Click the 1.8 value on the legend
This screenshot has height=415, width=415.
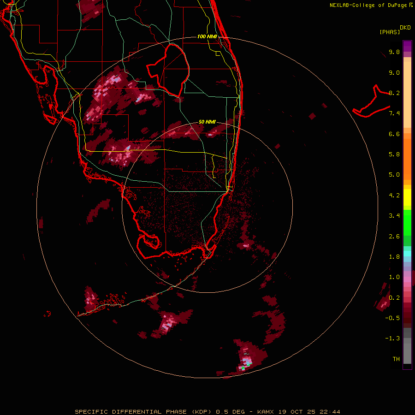point(394,257)
